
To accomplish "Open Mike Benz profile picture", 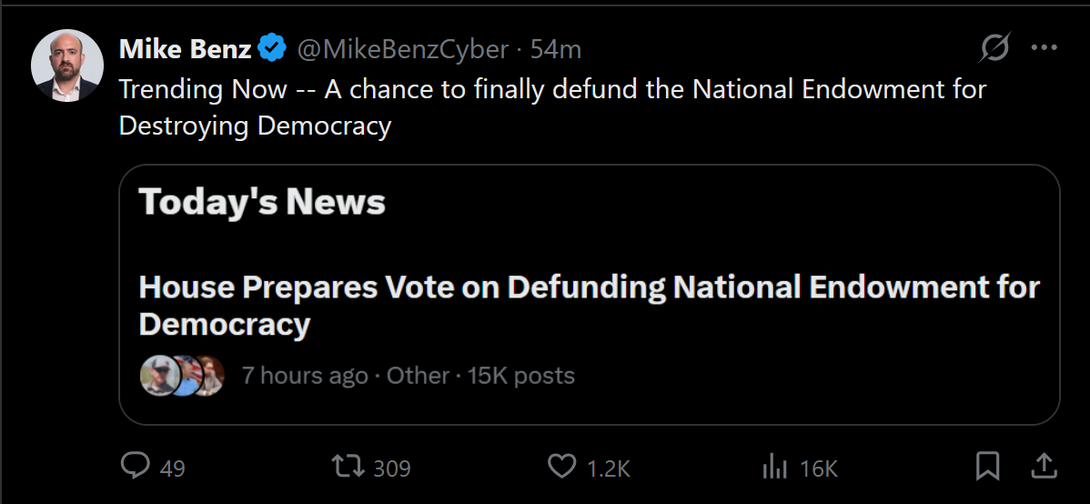I will pyautogui.click(x=67, y=66).
